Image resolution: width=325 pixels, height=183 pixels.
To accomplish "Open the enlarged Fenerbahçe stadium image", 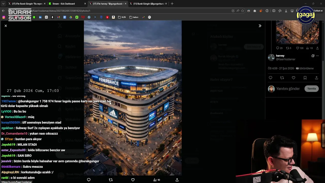I will (133, 98).
